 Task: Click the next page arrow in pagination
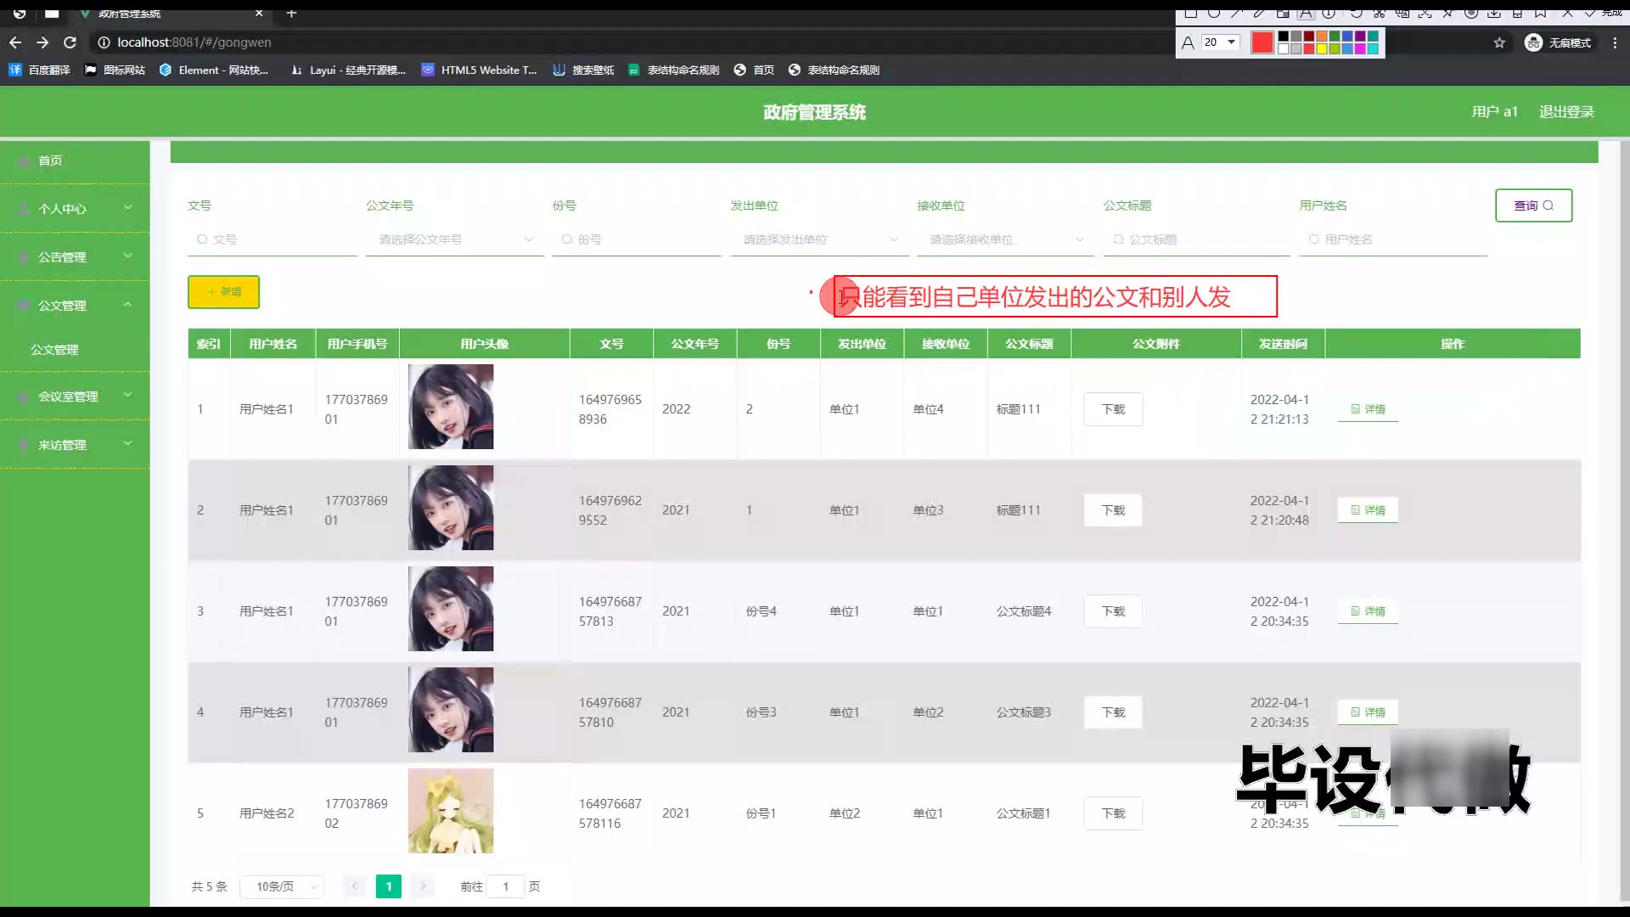tap(423, 886)
